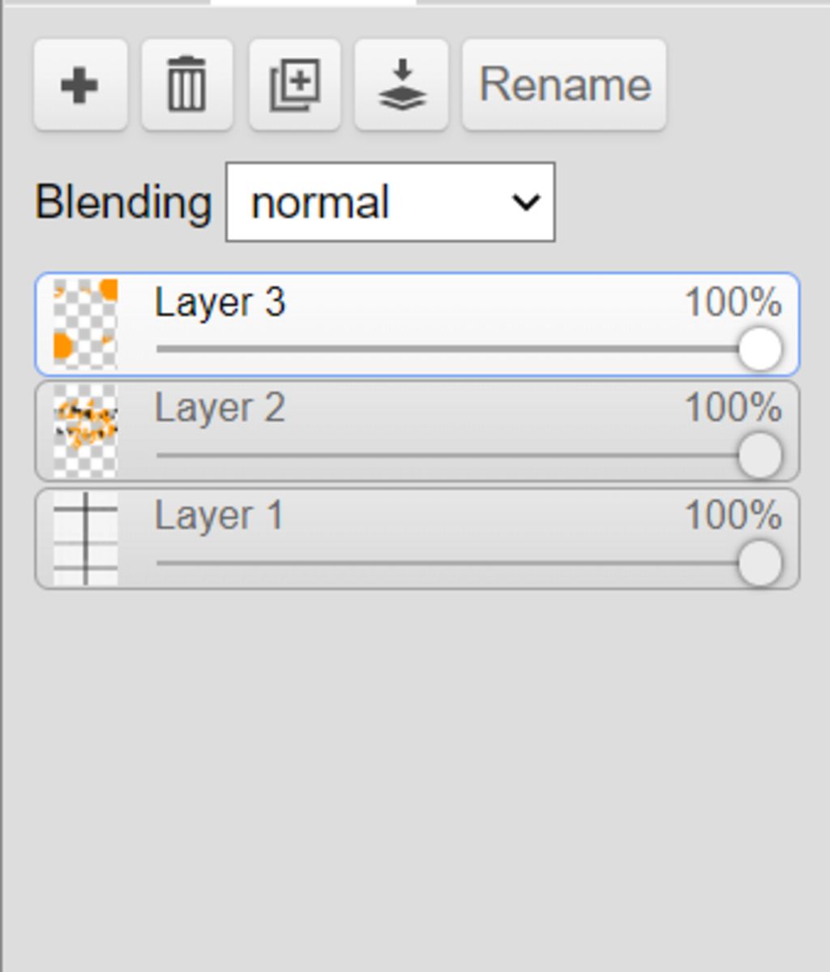Click Layer 2 opacity slider handle
Image resolution: width=830 pixels, height=972 pixels.
click(760, 456)
